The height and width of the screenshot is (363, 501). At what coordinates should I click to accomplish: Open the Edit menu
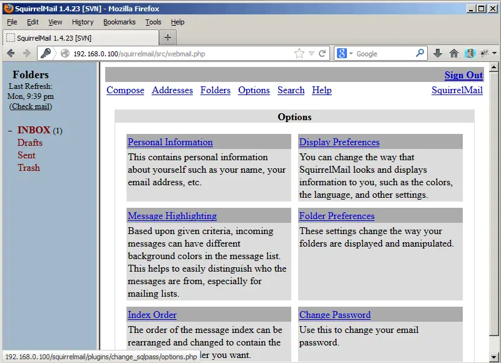33,22
